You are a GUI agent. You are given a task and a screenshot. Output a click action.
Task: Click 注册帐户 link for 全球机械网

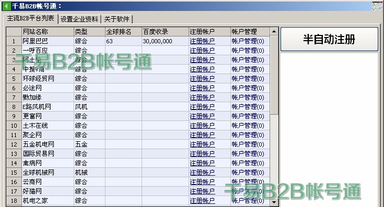202,173
